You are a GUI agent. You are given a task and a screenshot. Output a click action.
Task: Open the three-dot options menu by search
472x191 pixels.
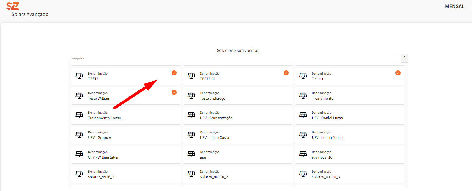pos(404,58)
